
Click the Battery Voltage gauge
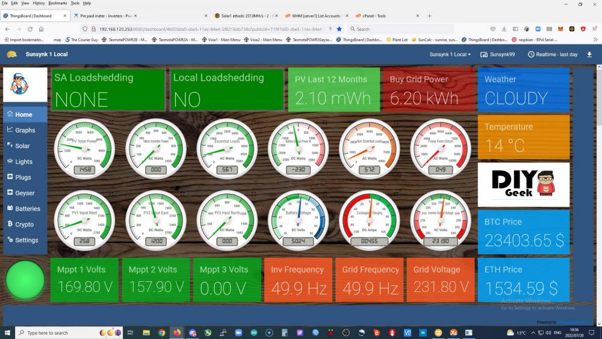point(299,220)
